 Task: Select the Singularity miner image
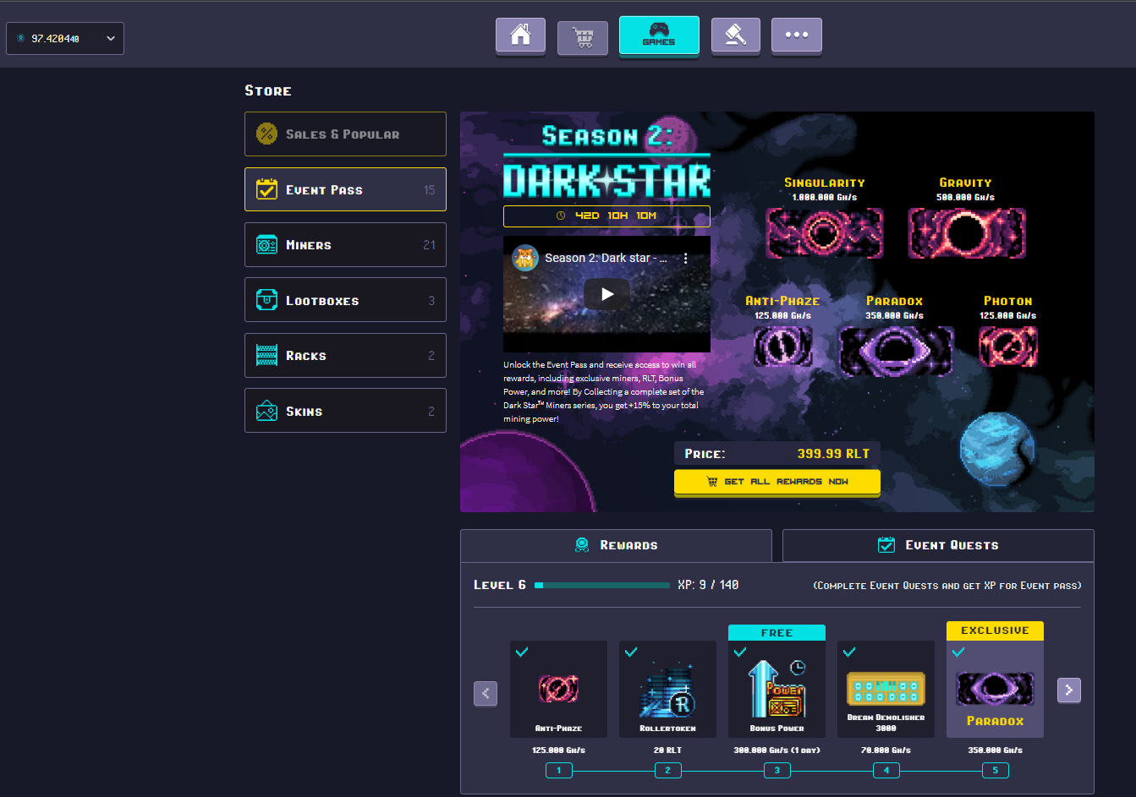click(824, 232)
